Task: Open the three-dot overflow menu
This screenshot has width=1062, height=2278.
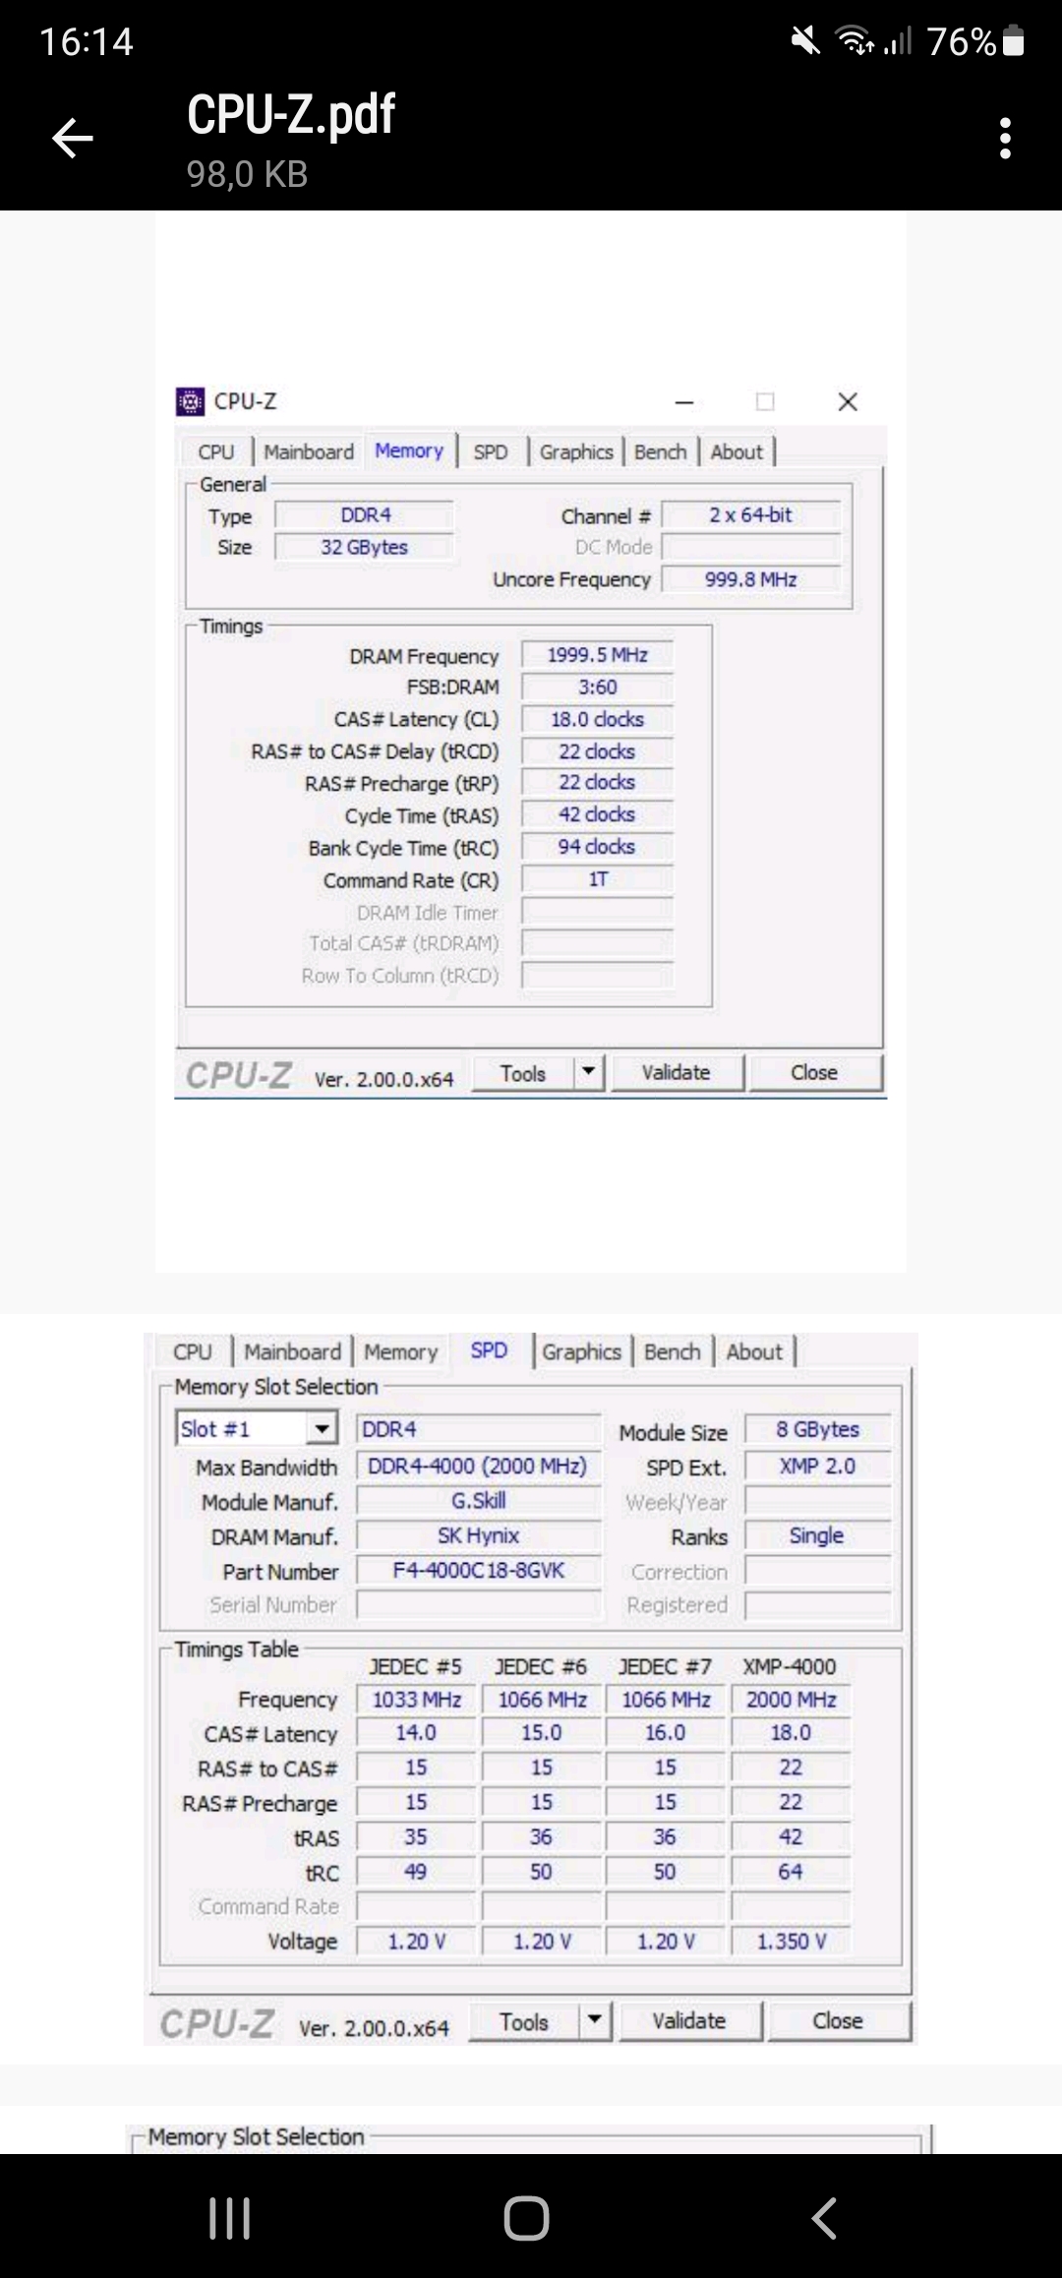Action: (1004, 138)
